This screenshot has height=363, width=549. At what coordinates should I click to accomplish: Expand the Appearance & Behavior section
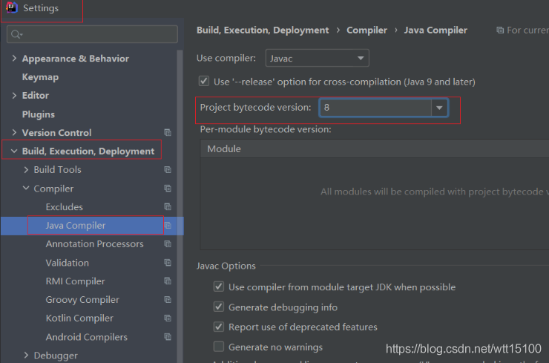point(14,59)
